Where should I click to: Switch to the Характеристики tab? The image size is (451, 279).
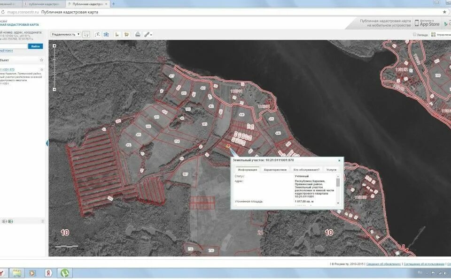coord(275,170)
